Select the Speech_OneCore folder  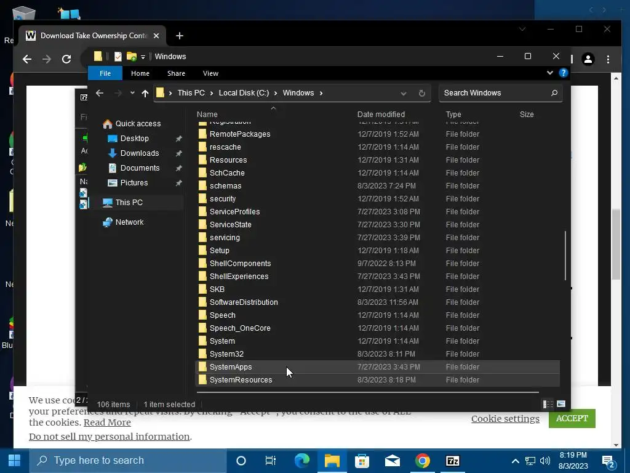click(x=240, y=328)
